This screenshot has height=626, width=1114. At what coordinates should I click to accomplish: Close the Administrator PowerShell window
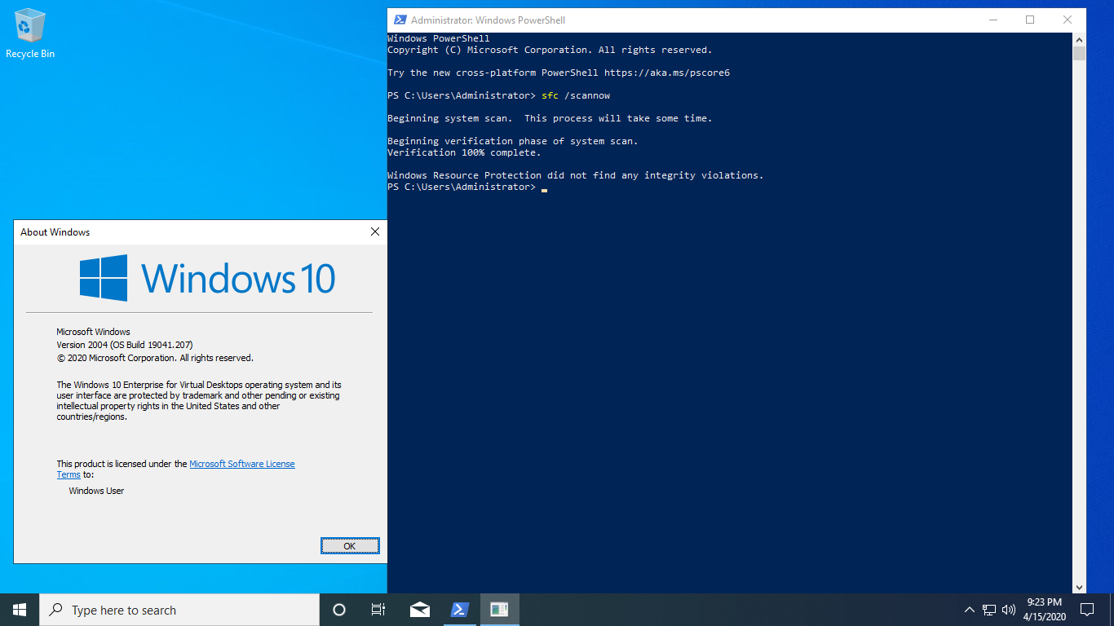click(x=1068, y=20)
